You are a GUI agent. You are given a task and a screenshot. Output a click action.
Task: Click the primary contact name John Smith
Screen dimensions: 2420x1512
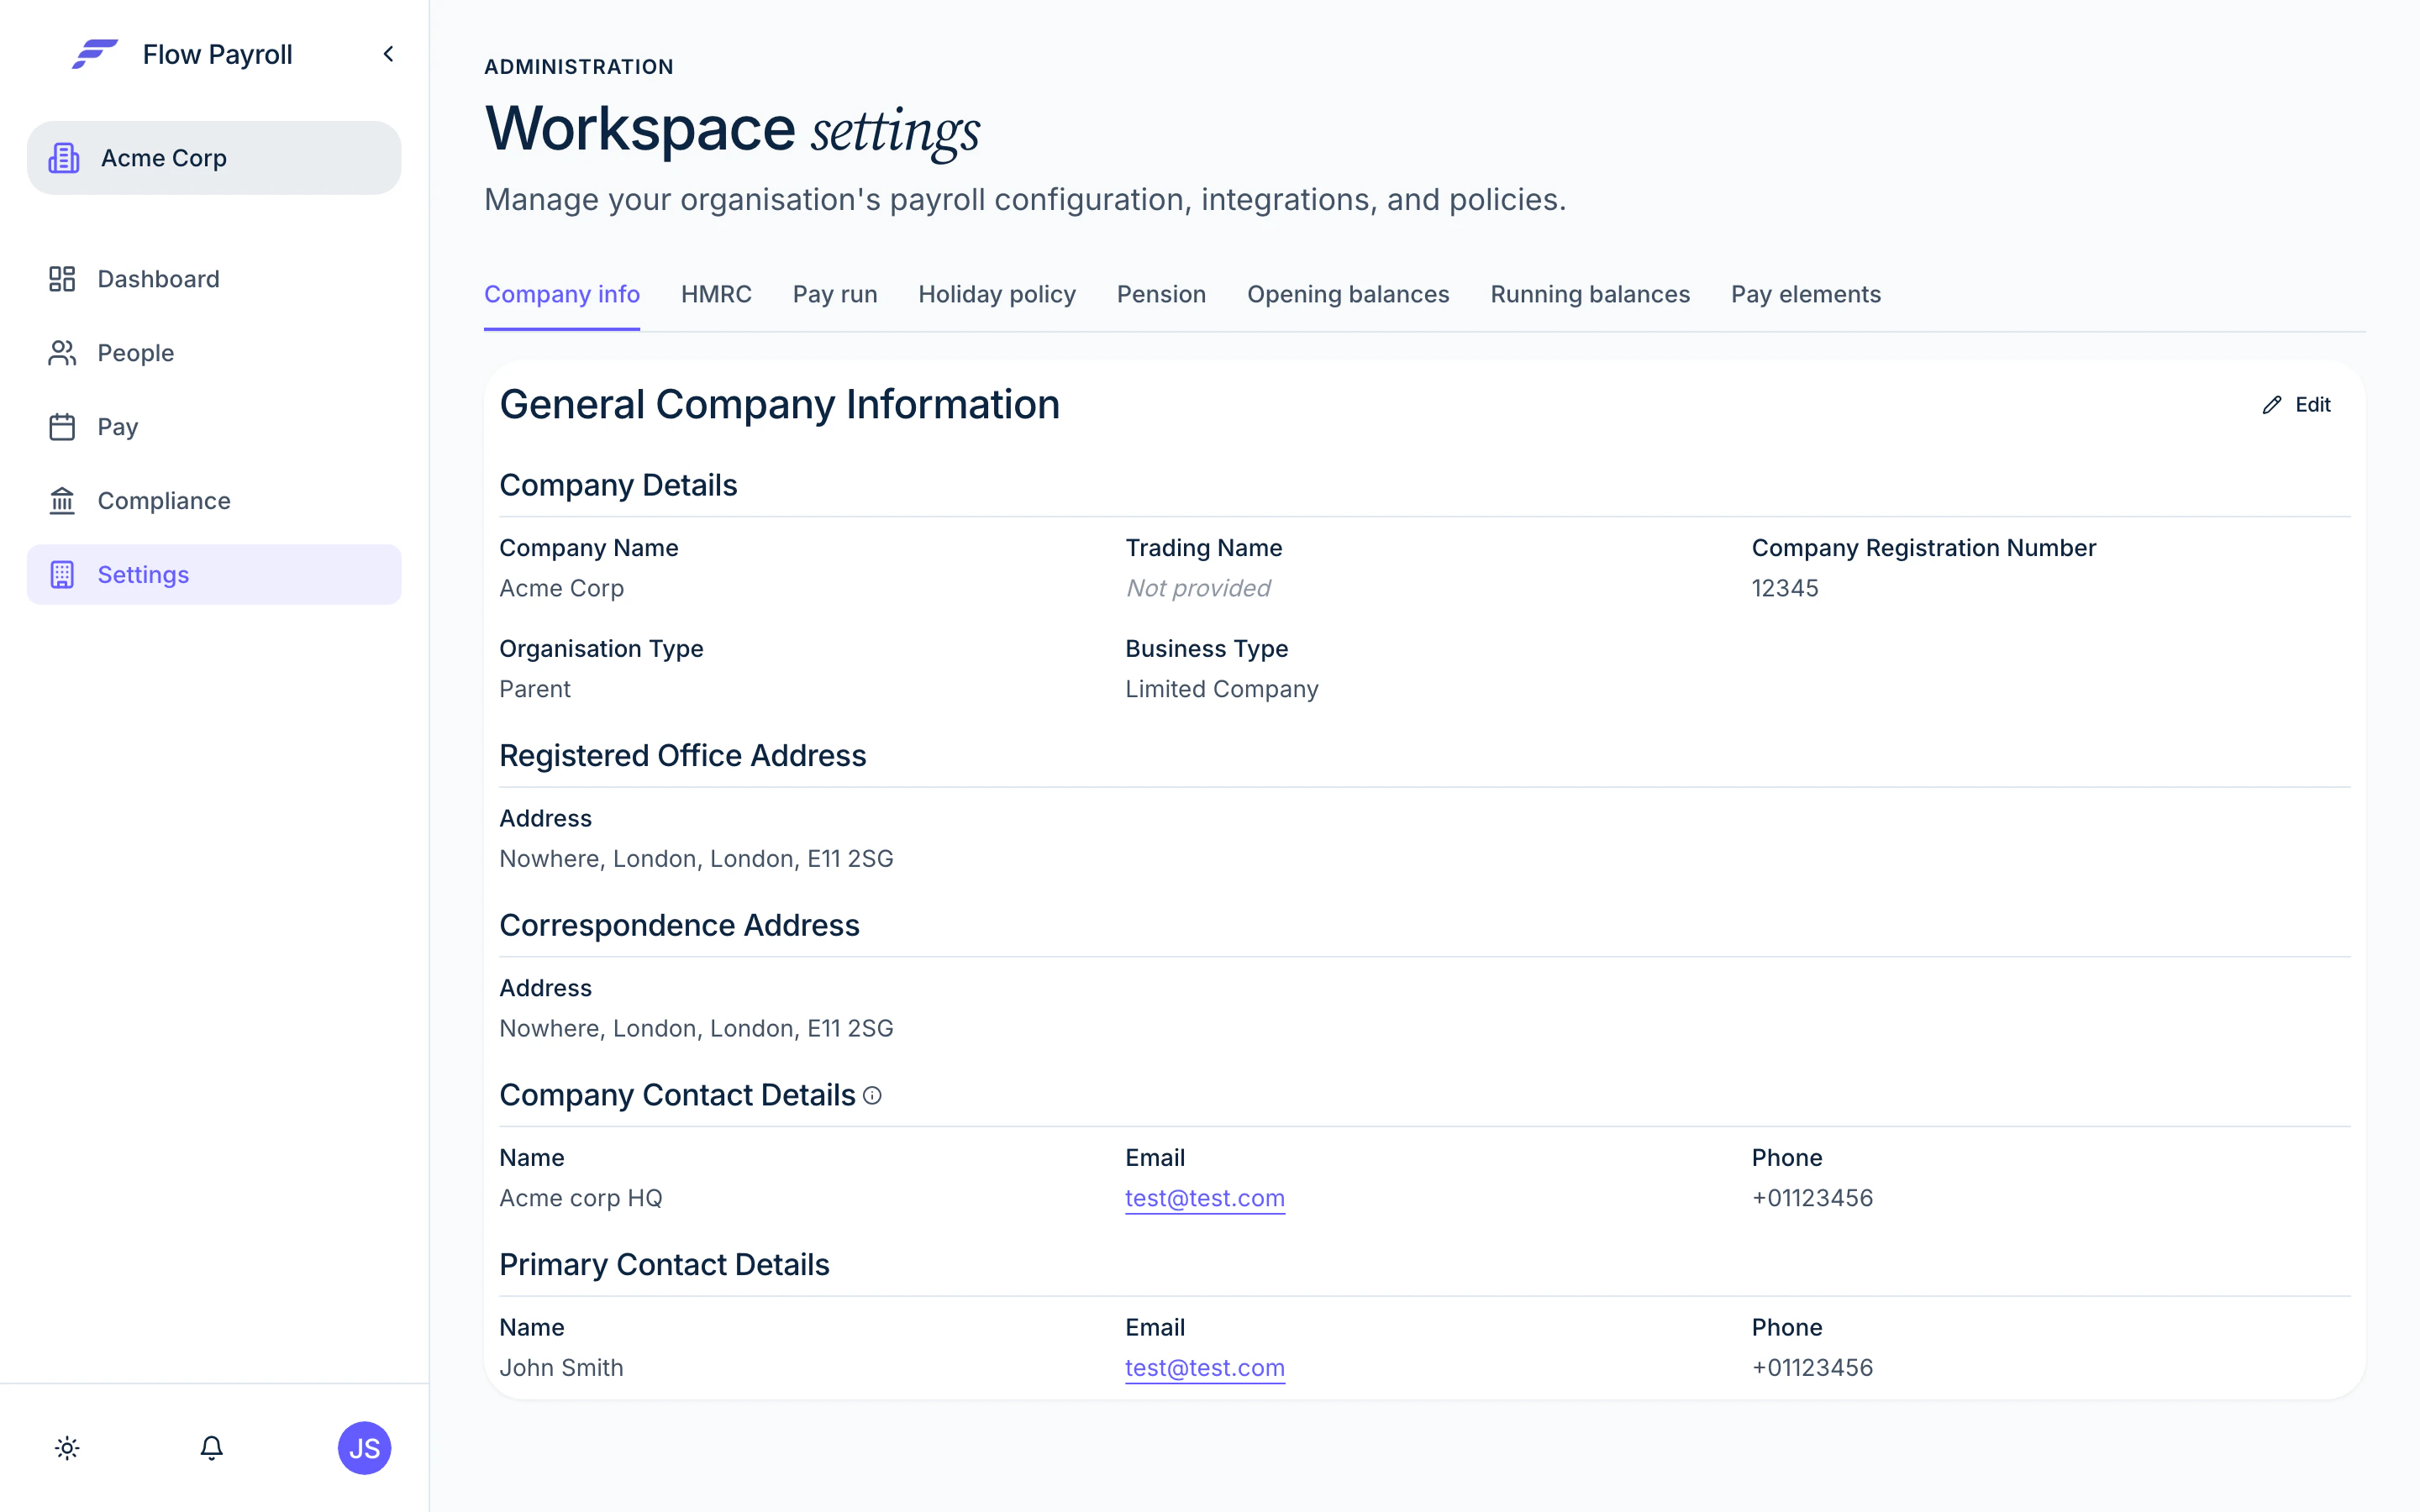point(561,1368)
